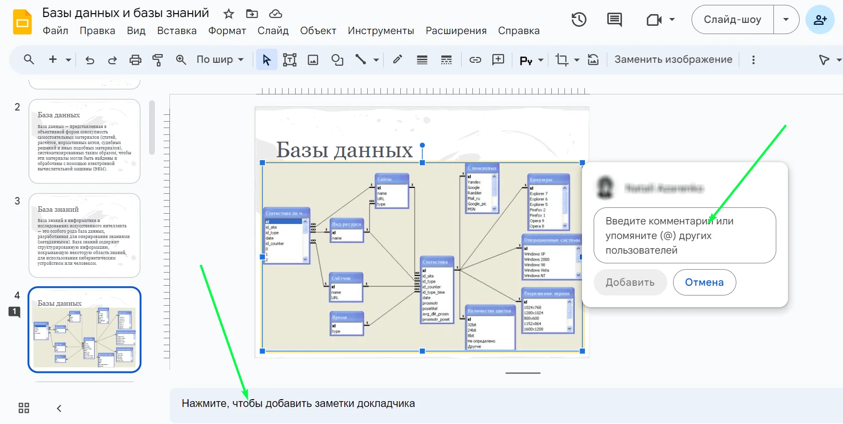Open the По шир zoom dropdown
The image size is (843, 424).
220,60
